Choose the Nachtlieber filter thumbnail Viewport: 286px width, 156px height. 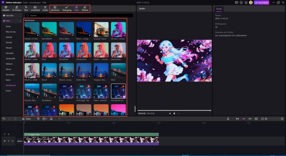[49, 30]
